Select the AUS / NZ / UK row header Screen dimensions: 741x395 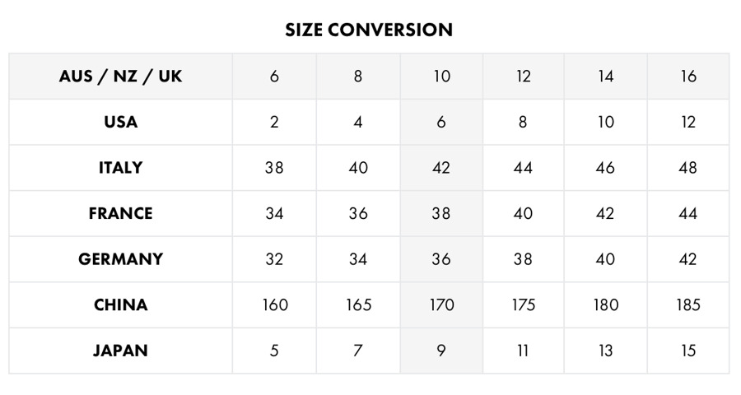click(121, 77)
